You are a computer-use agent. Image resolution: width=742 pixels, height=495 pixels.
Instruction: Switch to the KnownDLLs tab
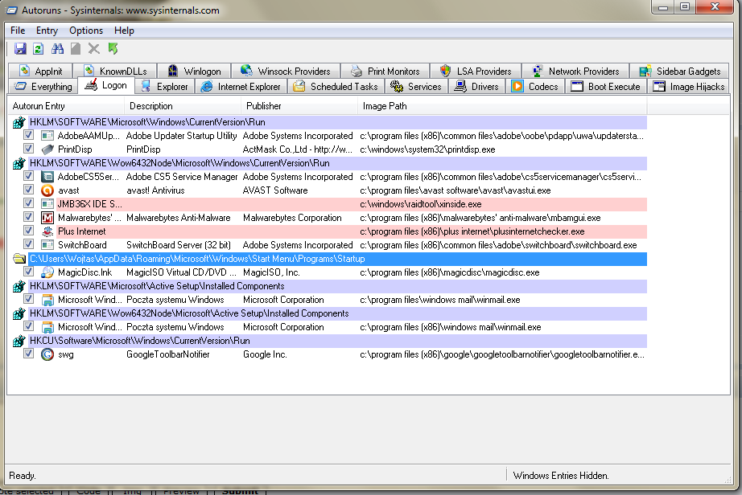coord(115,71)
